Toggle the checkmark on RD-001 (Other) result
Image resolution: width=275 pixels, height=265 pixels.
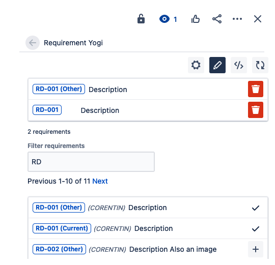tap(256, 208)
